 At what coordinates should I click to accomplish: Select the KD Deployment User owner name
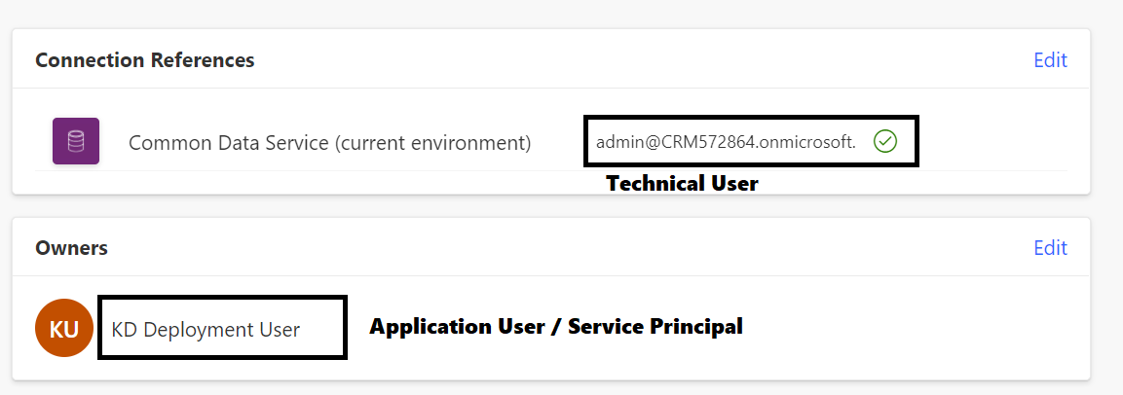[206, 330]
